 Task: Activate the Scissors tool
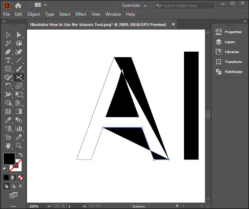[x=19, y=77]
